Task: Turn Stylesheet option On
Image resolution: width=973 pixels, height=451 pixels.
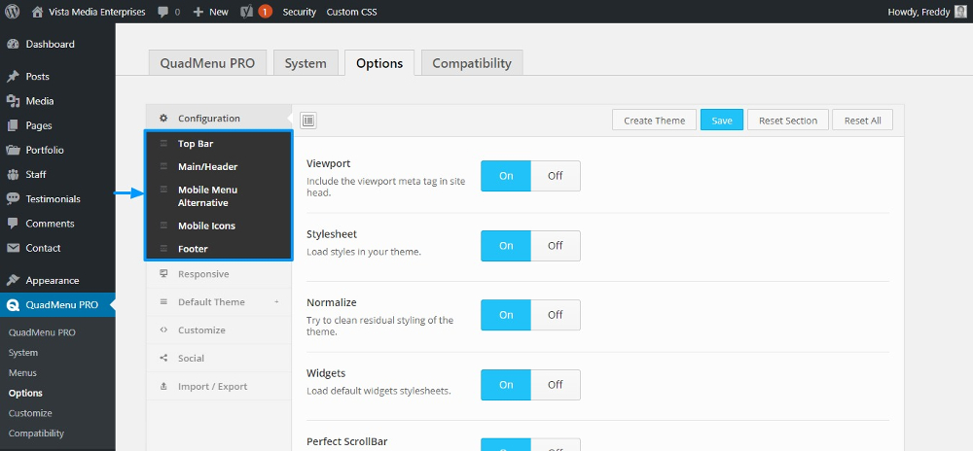Action: click(506, 246)
